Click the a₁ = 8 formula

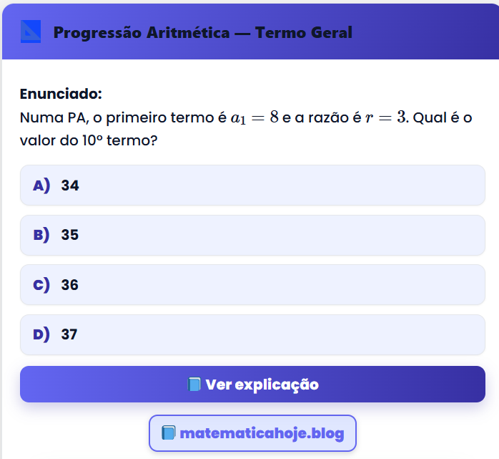254,117
